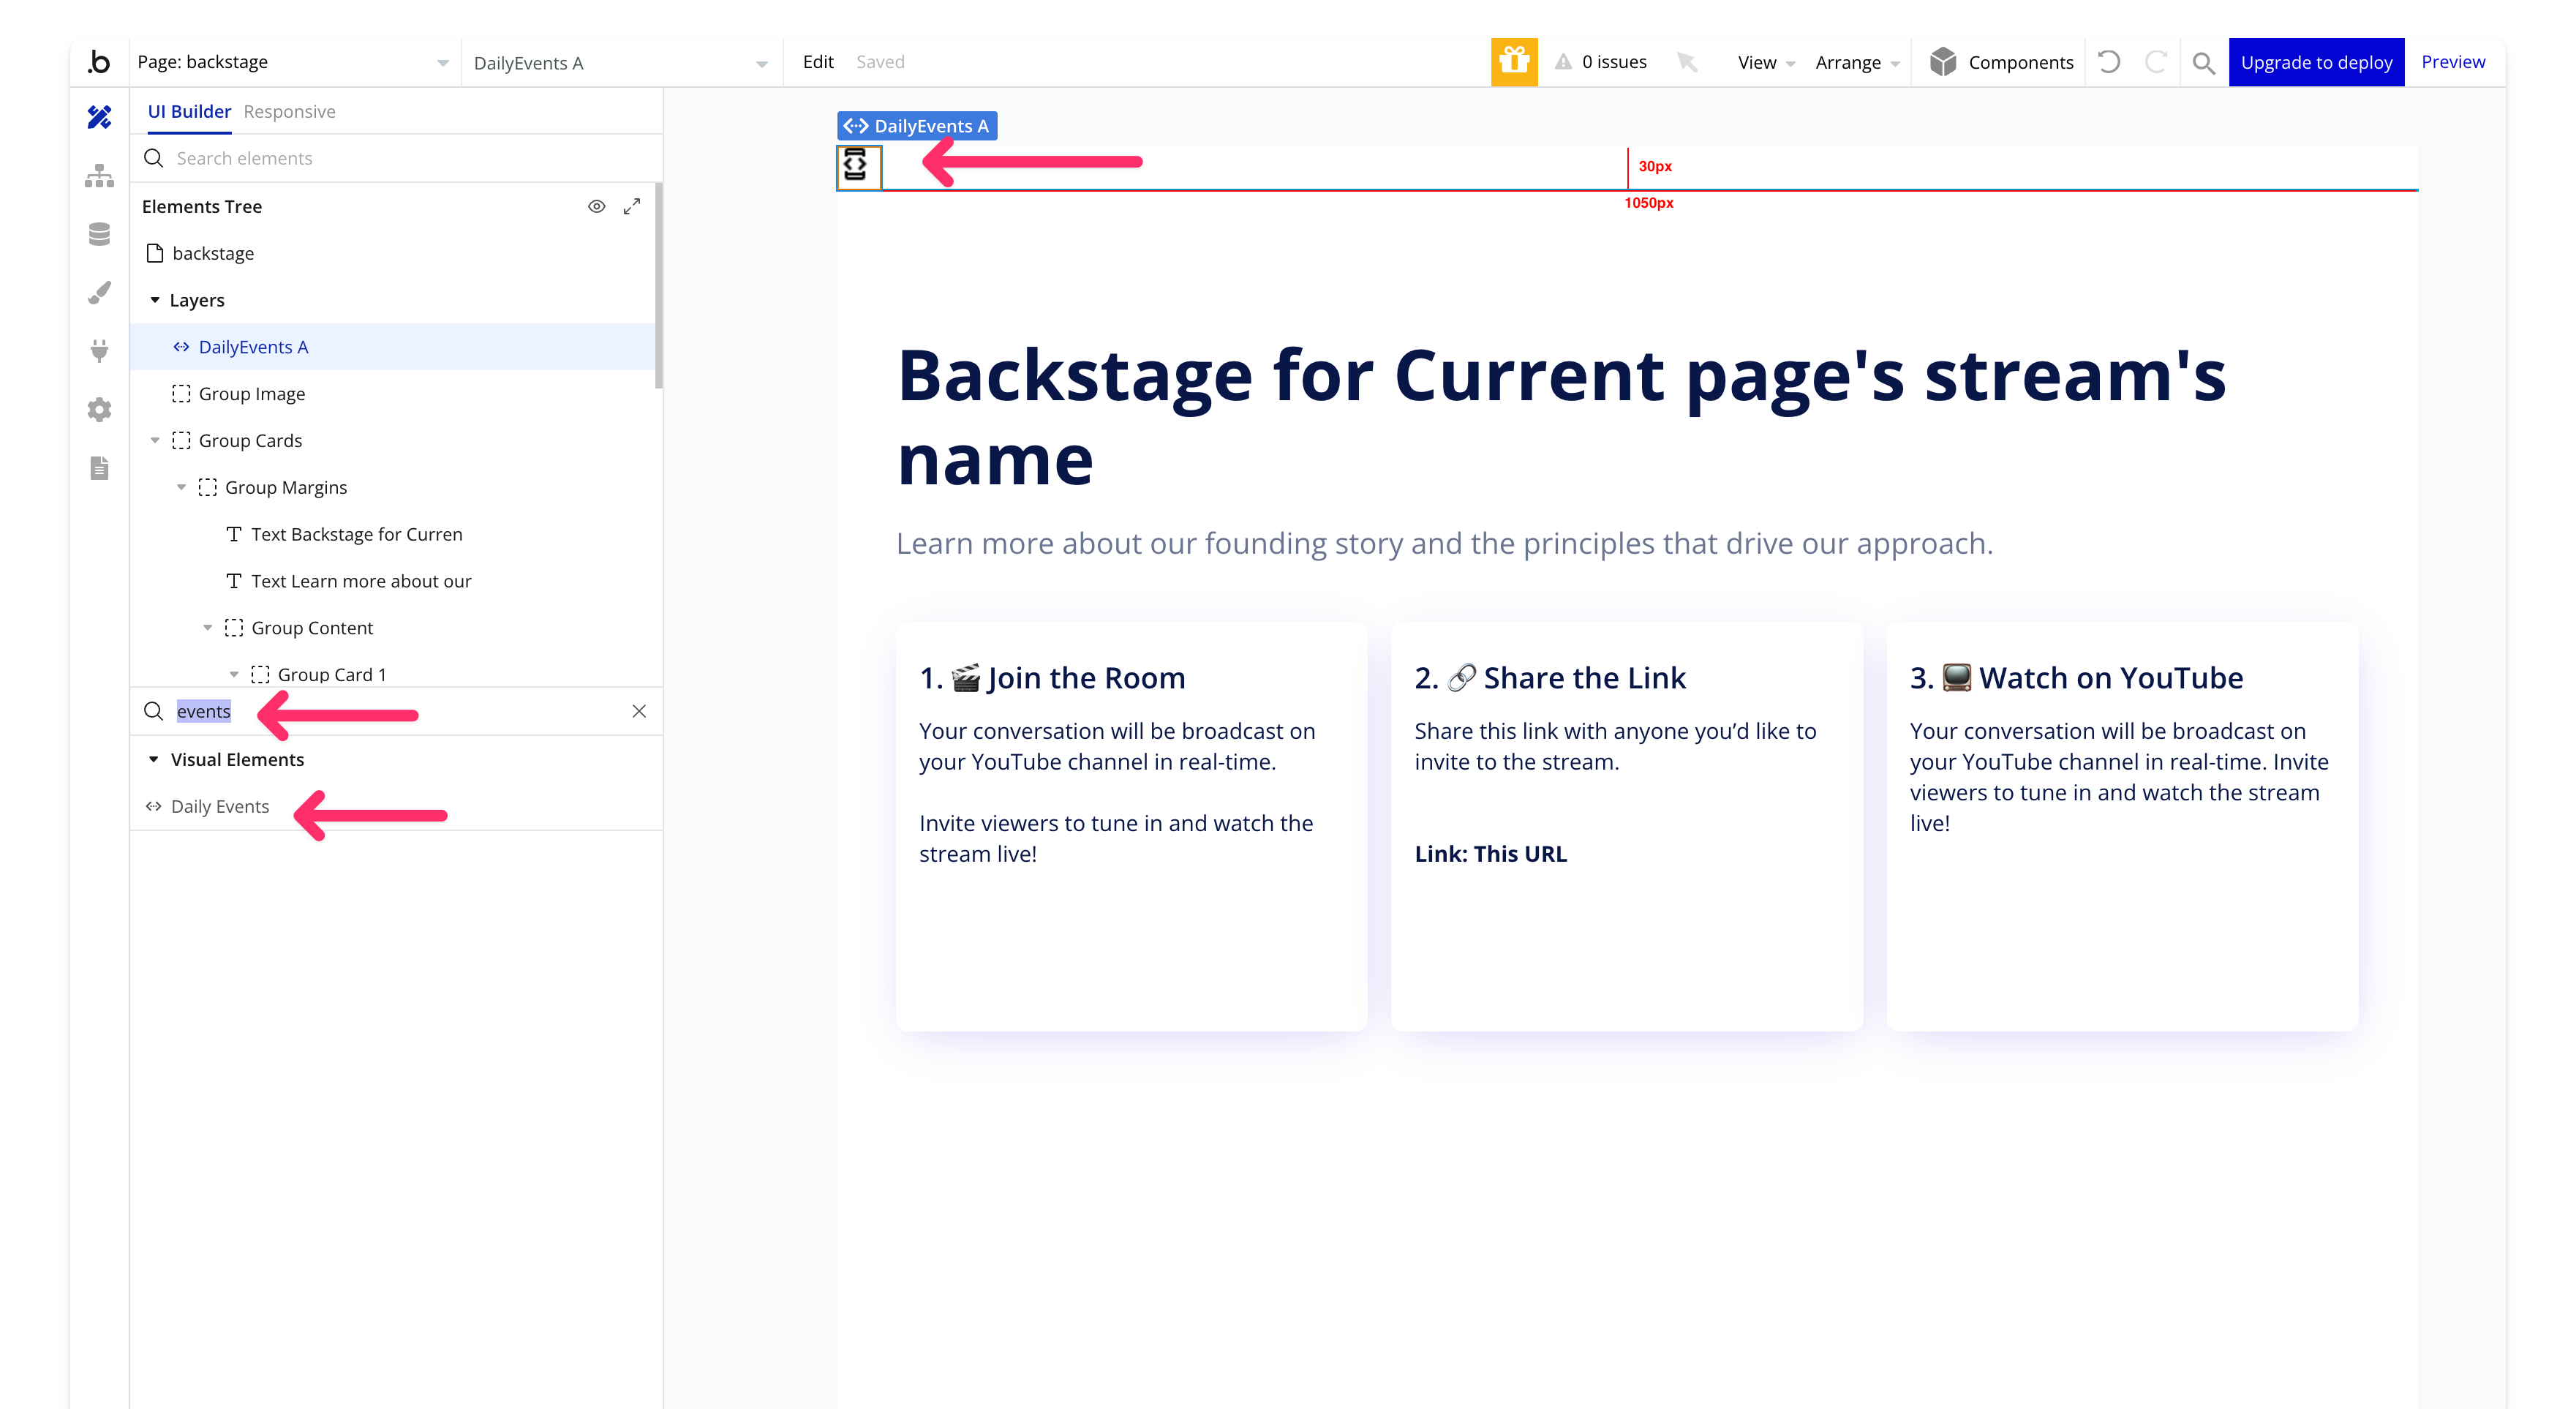Click the gift icon in top bar
Image resolution: width=2576 pixels, height=1409 pixels.
click(1514, 62)
